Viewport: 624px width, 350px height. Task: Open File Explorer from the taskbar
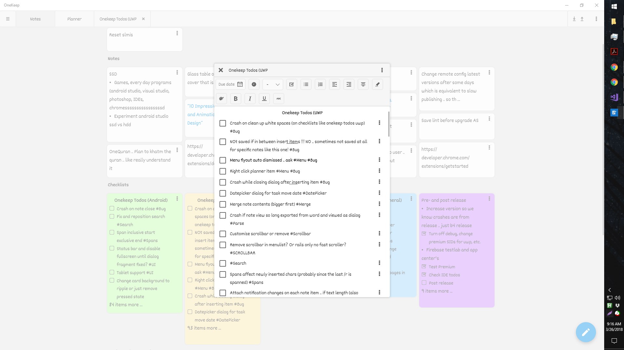614,21
